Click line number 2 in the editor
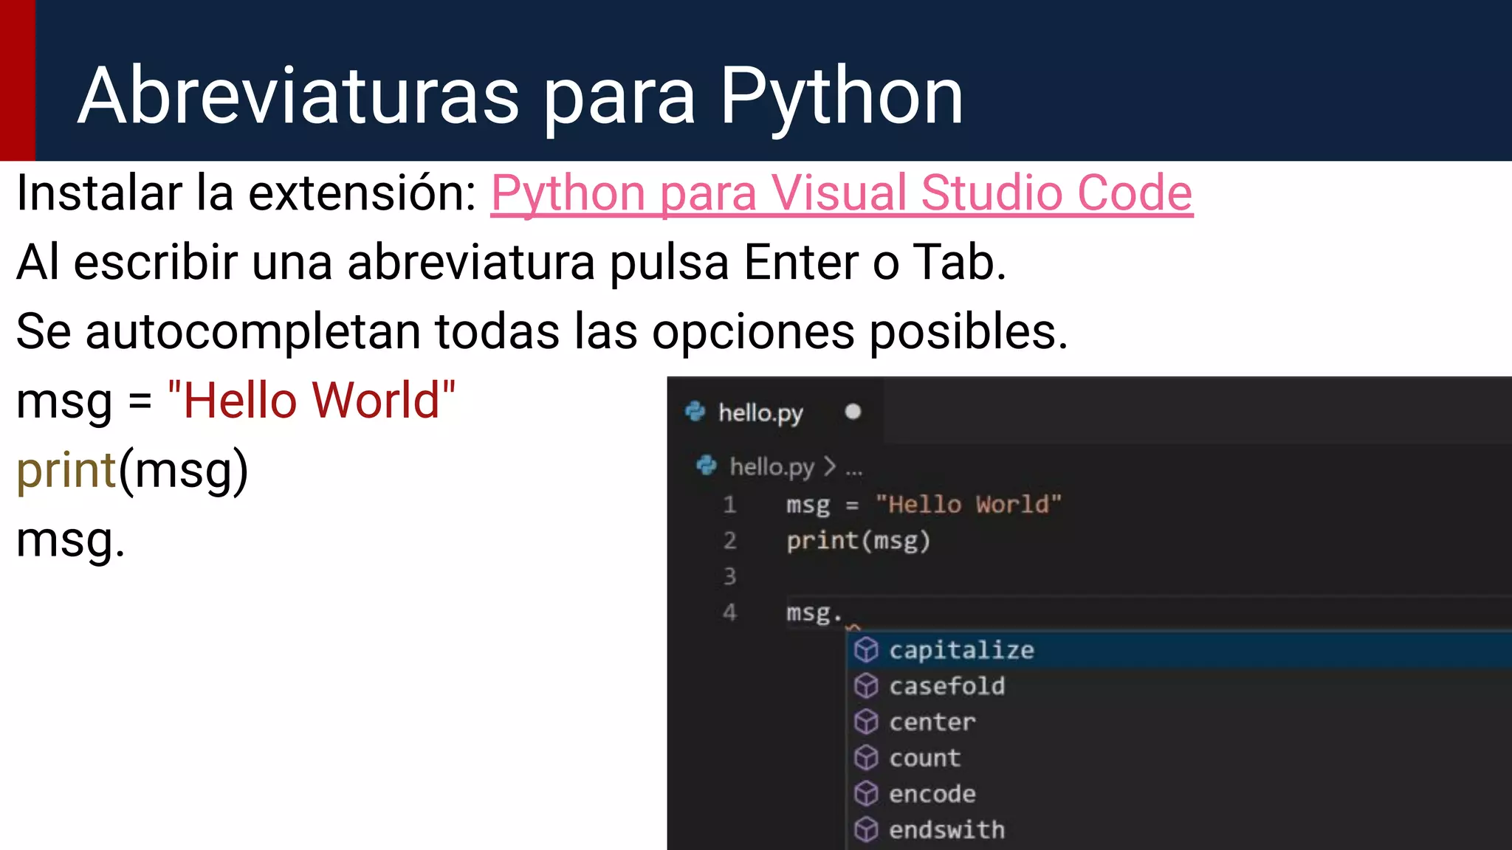 pyautogui.click(x=729, y=541)
